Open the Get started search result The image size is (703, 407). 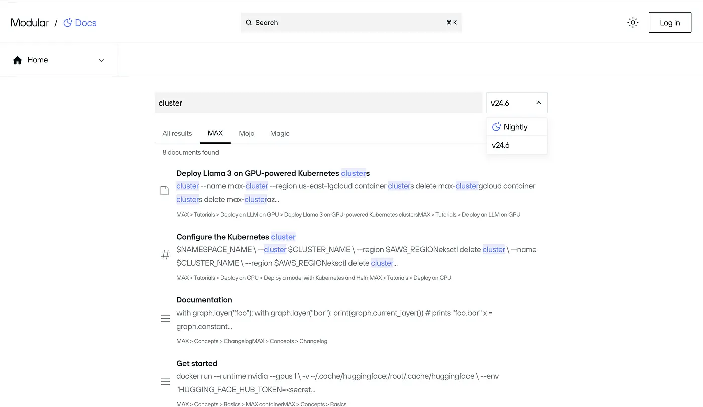(197, 363)
